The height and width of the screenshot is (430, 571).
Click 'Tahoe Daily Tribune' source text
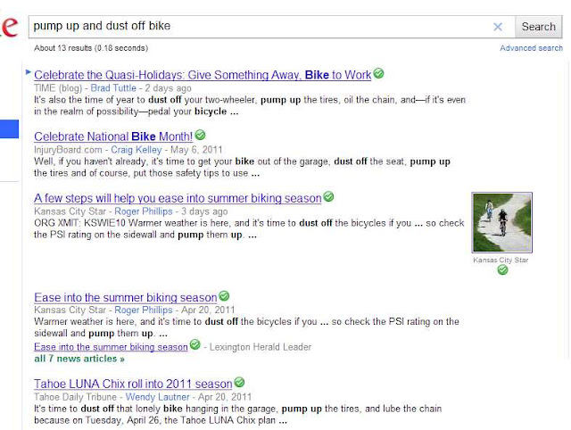pyautogui.click(x=75, y=397)
